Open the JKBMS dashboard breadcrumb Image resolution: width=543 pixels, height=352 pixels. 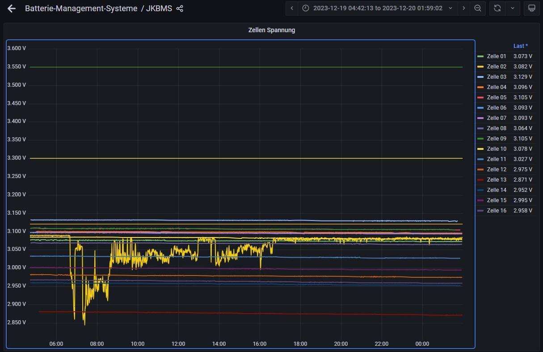(159, 8)
